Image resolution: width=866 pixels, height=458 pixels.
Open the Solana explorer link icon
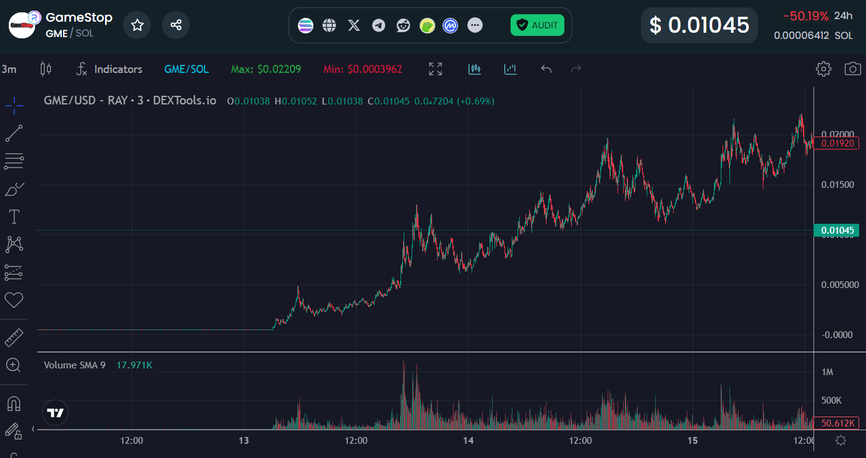[x=305, y=25]
